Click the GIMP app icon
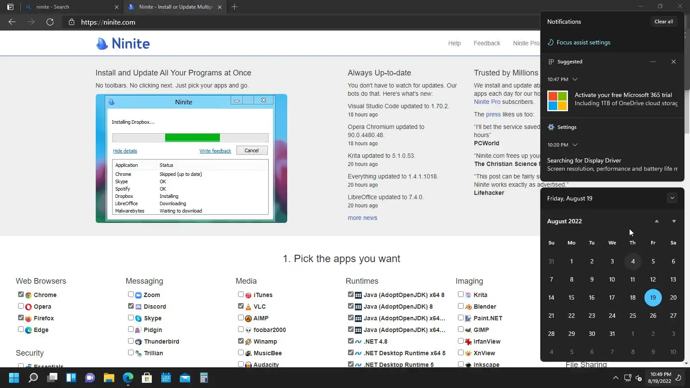Viewport: 690px width, 388px height. tap(468, 330)
